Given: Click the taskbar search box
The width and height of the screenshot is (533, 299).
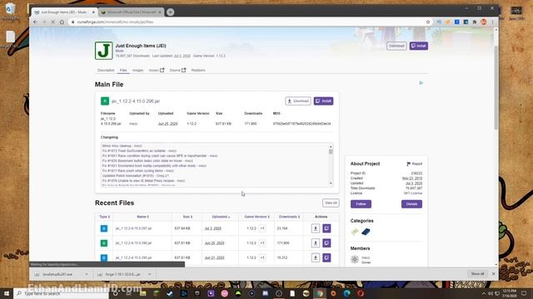Looking at the screenshot, I should tap(61, 293).
